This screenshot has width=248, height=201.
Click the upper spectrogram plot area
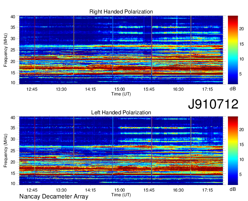tap(121, 50)
